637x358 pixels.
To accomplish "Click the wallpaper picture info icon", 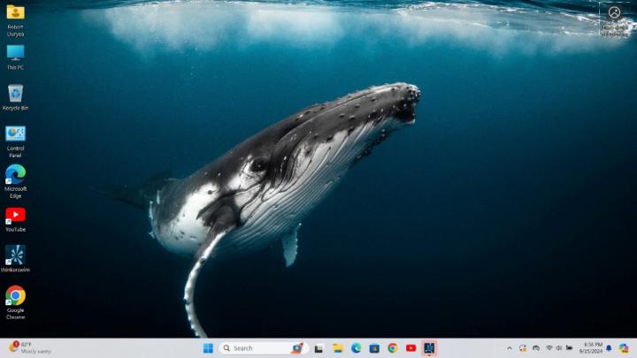I will pyautogui.click(x=614, y=12).
